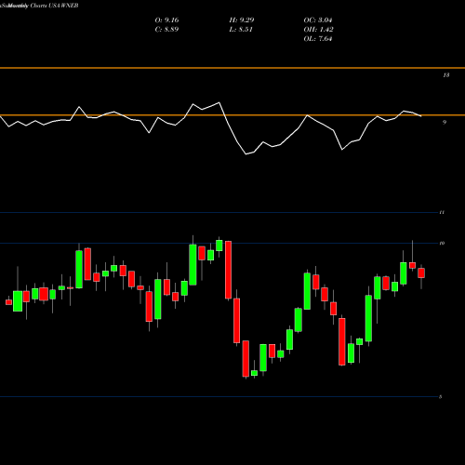The image size is (465, 465).
Task: Click the '11' price axis label
Action: coord(442,212)
